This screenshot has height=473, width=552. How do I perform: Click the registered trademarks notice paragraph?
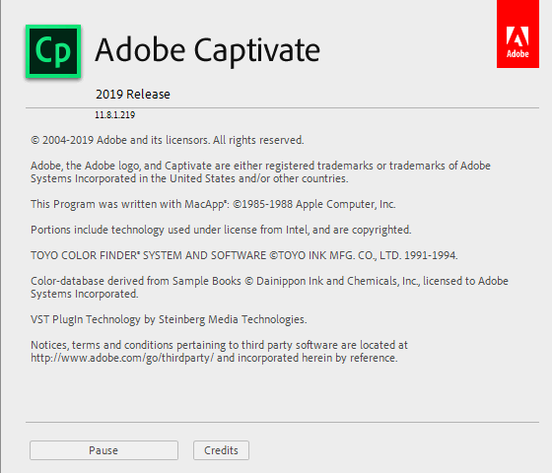pos(260,171)
